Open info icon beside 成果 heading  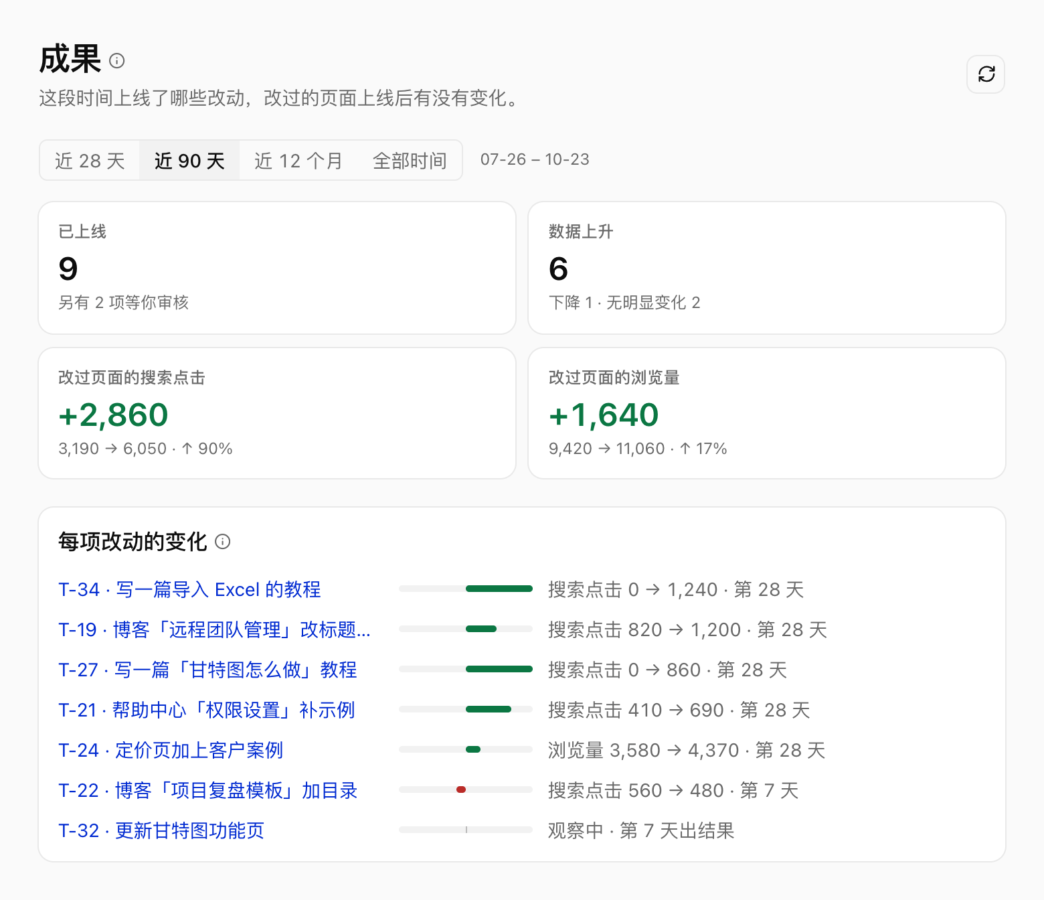[x=116, y=61]
